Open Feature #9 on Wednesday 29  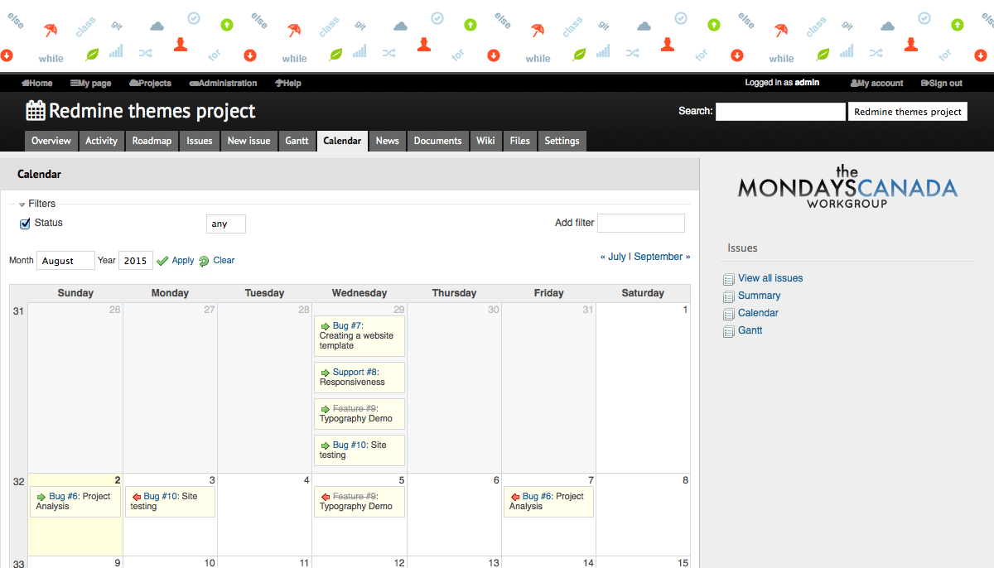pos(355,409)
